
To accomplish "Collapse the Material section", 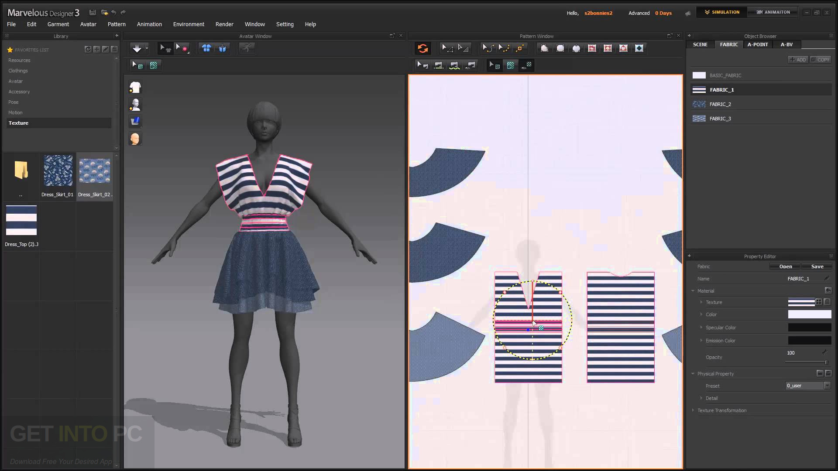I will tap(693, 291).
